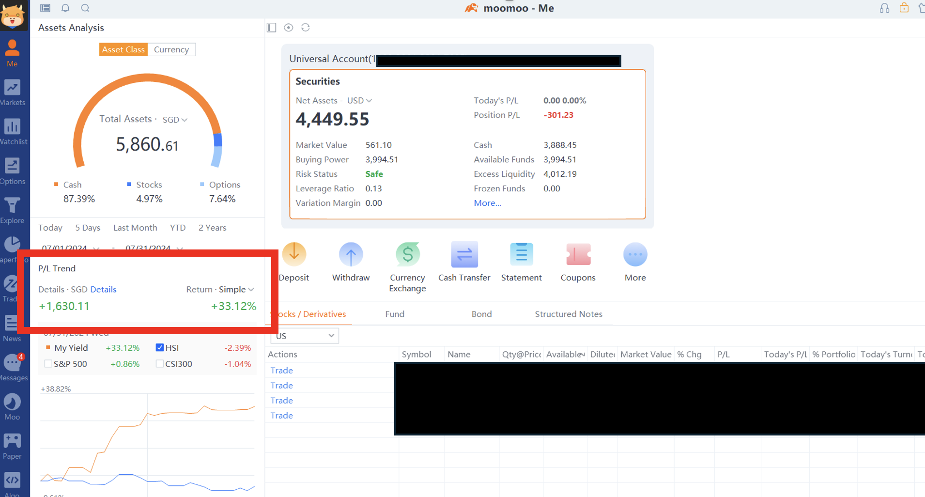Click the search magnifier icon
The width and height of the screenshot is (925, 497).
tap(85, 8)
